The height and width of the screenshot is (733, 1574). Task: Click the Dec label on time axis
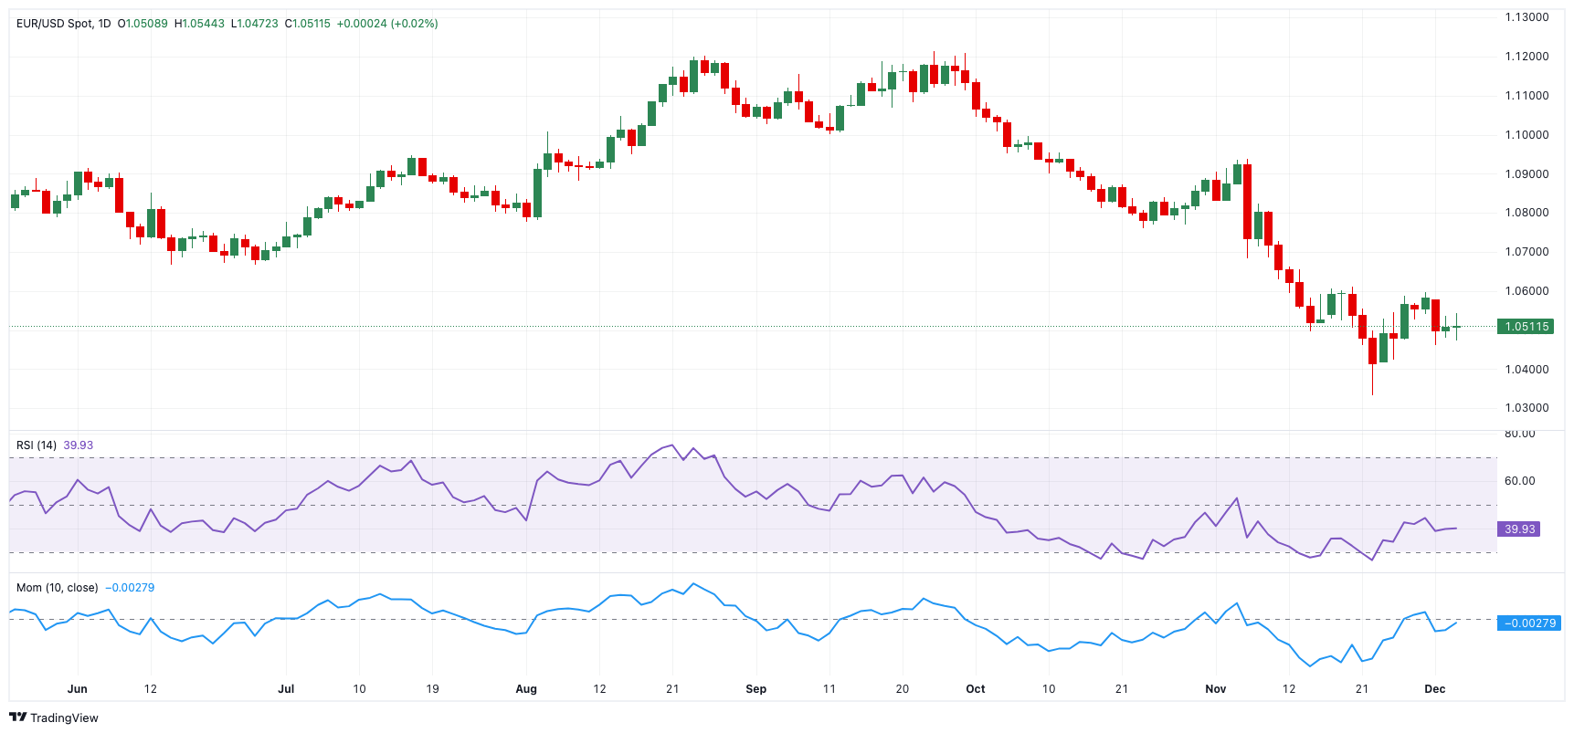coord(1435,689)
